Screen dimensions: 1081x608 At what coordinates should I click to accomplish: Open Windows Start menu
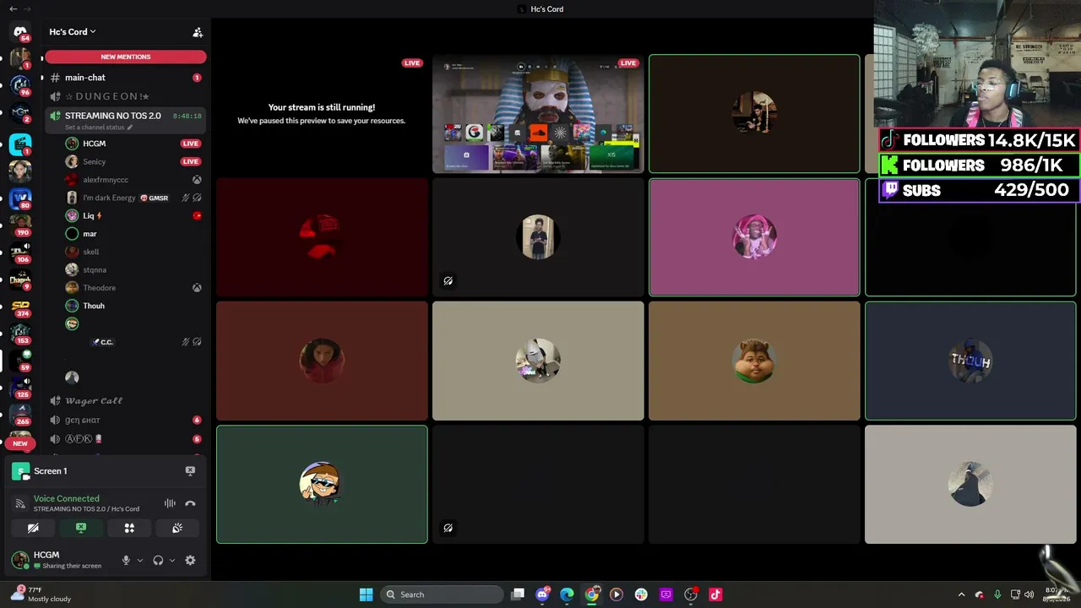366,594
